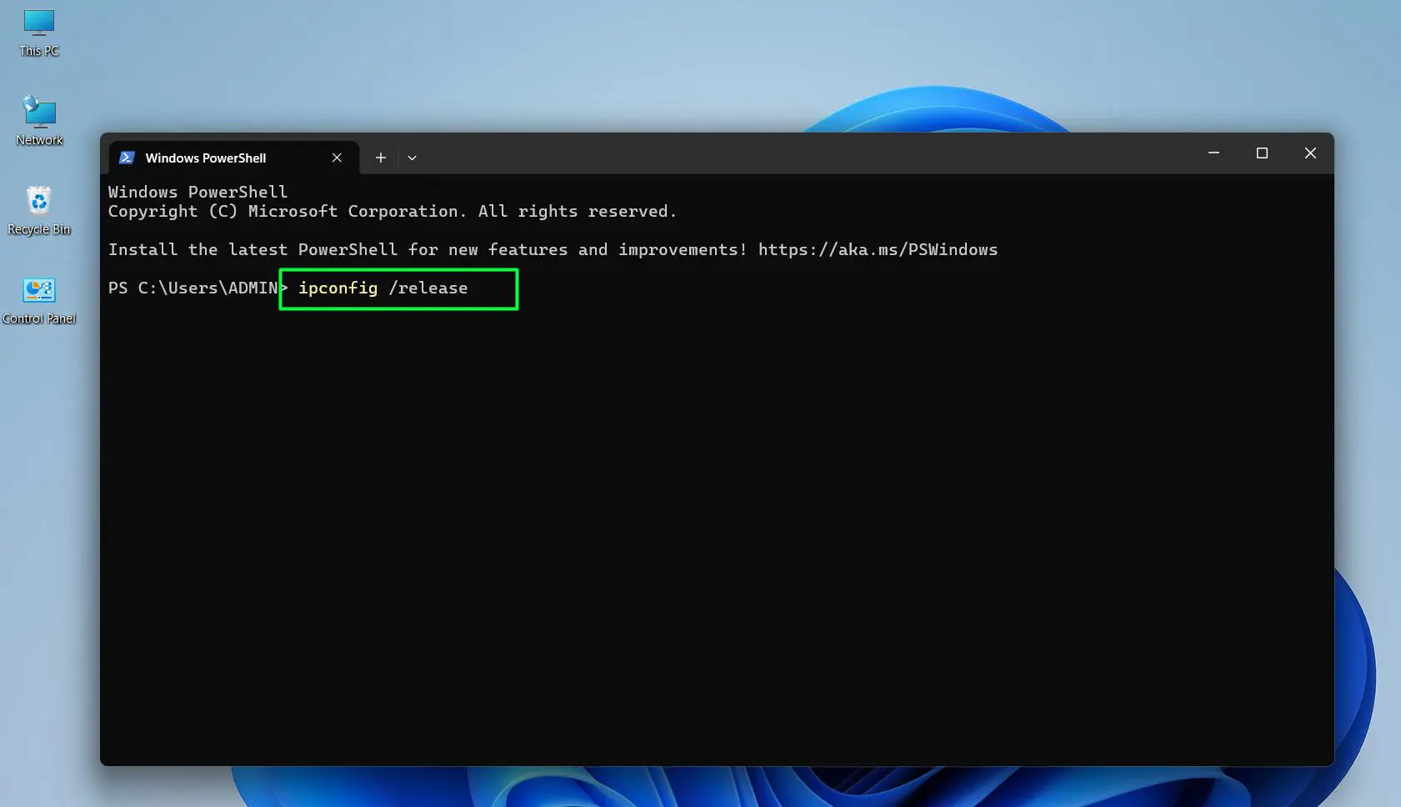
Task: Close the Windows PowerShell tab
Action: (338, 158)
